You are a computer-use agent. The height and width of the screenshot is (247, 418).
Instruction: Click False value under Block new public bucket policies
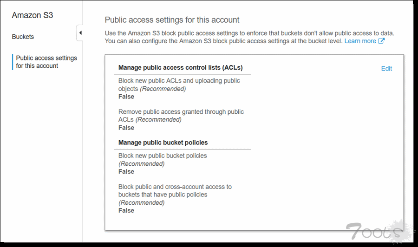pyautogui.click(x=126, y=171)
